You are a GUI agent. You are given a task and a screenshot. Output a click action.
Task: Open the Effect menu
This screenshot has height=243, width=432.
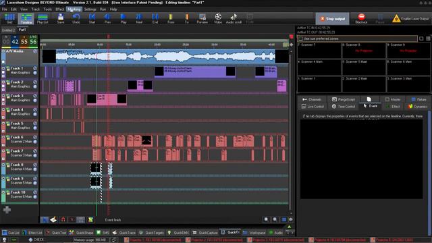coord(60,9)
